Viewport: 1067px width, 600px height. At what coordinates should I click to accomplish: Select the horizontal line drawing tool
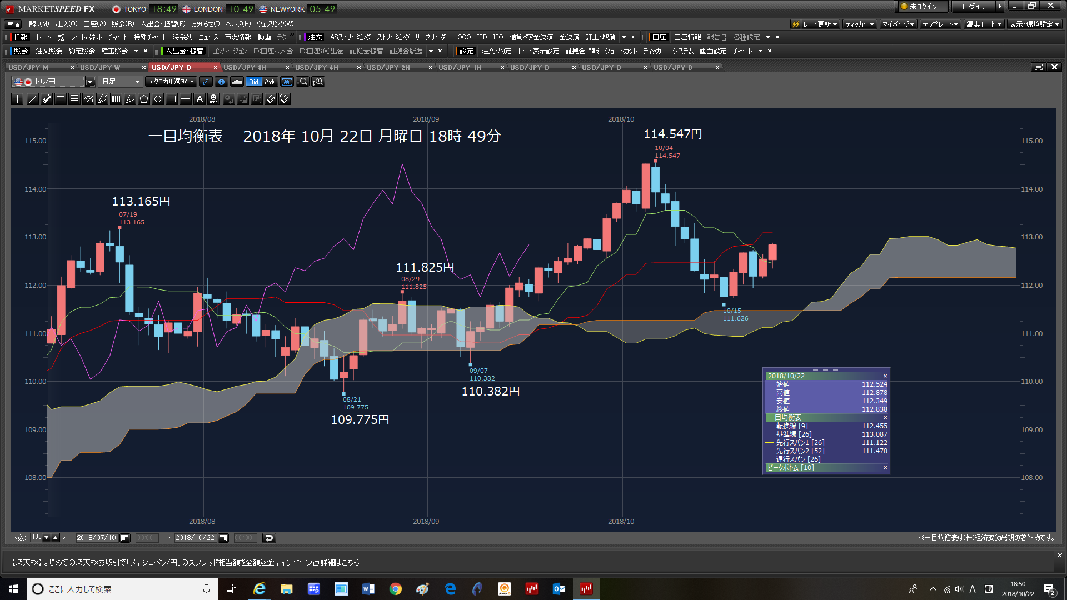tap(186, 99)
